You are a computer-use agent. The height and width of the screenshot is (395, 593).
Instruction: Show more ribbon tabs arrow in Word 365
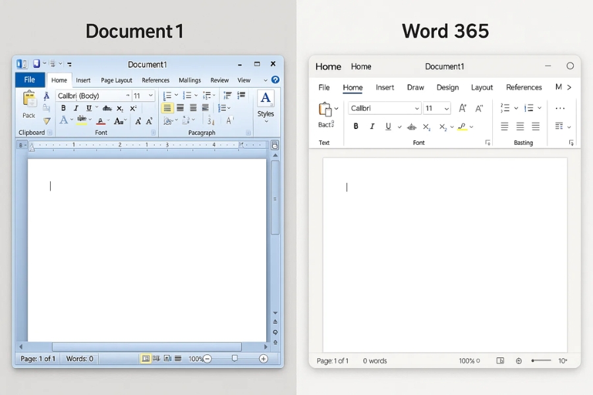tap(569, 88)
